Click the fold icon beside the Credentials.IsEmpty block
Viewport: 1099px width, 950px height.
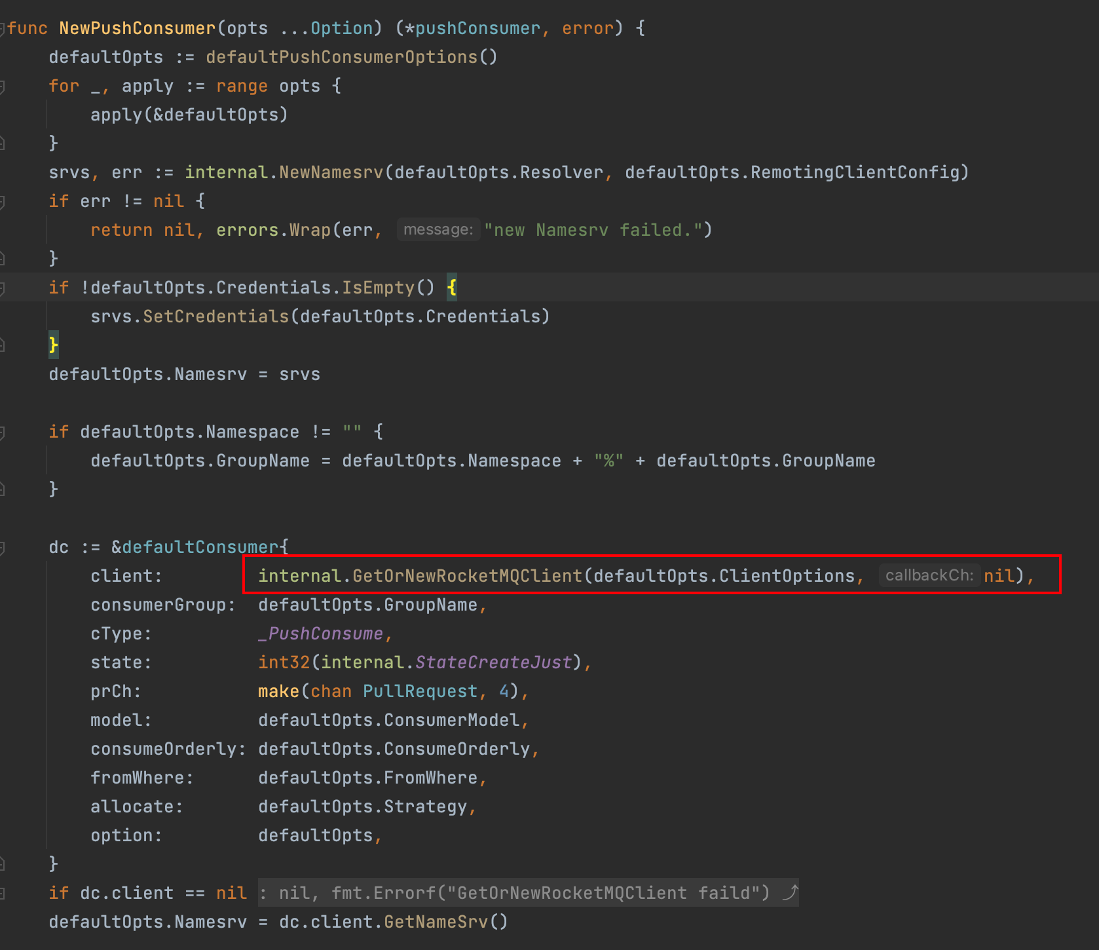click(5, 287)
